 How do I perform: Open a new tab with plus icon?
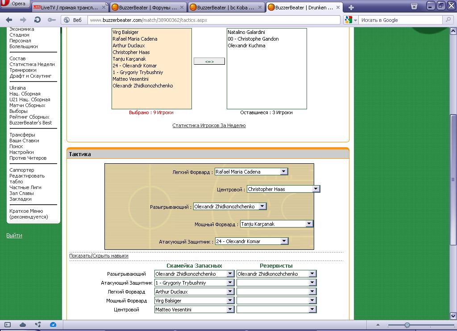coord(351,8)
